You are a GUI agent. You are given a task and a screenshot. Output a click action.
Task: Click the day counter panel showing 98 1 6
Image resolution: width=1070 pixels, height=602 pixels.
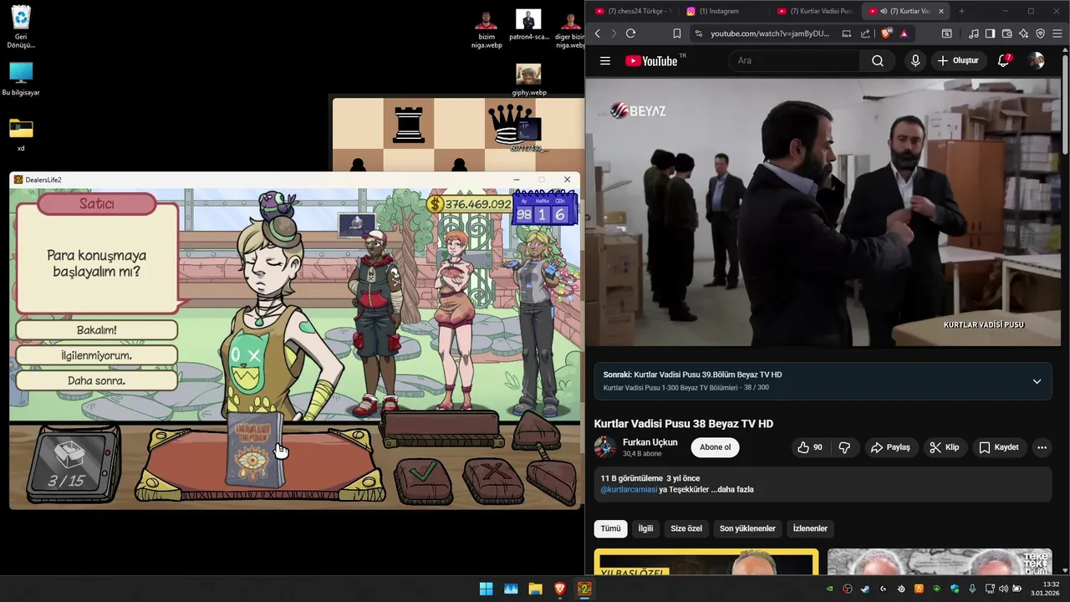point(543,210)
